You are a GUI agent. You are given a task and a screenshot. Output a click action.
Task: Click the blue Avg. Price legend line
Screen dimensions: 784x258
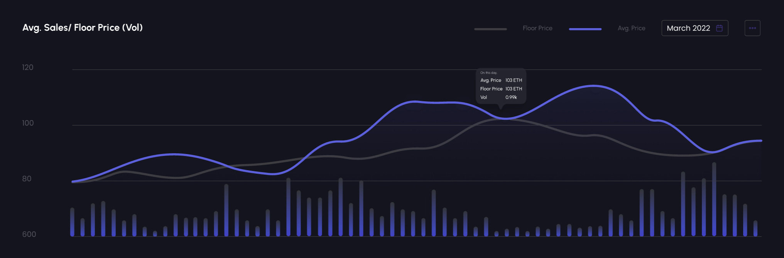[585, 29]
